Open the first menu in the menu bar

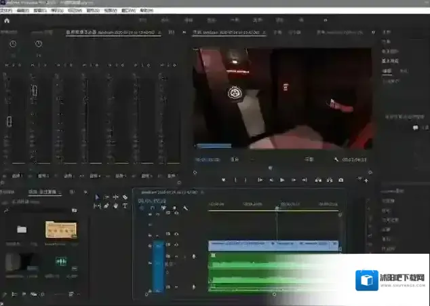6,11
